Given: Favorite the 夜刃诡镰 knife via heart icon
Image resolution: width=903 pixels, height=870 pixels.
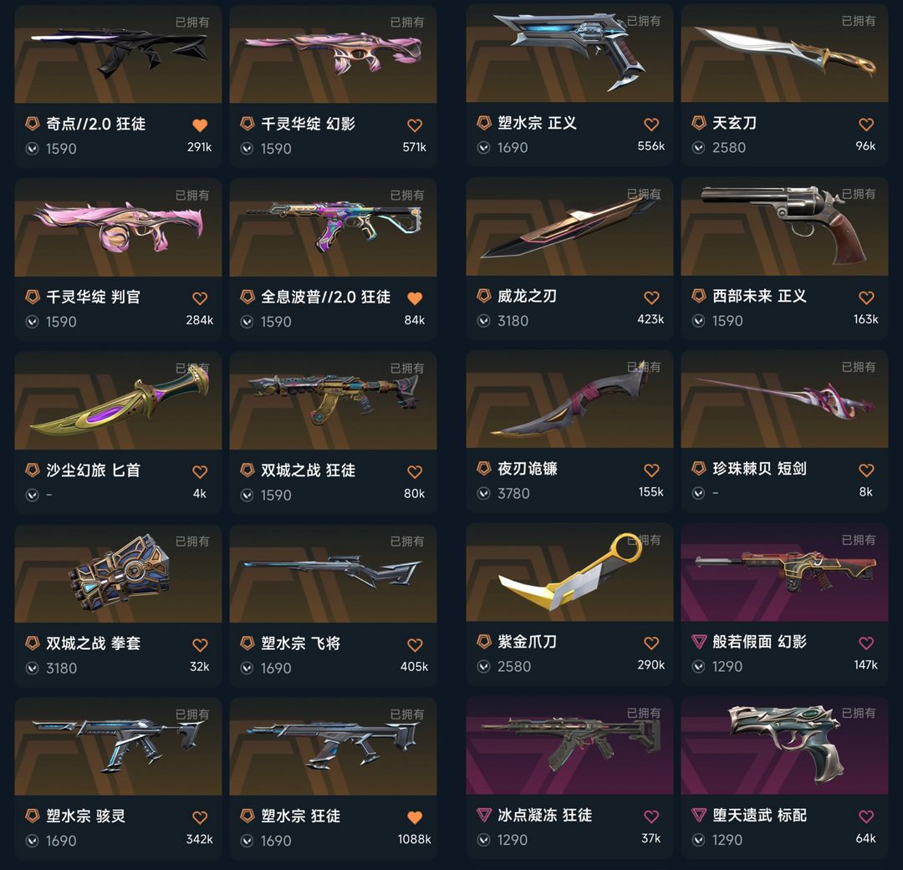Looking at the screenshot, I should pyautogui.click(x=651, y=470).
